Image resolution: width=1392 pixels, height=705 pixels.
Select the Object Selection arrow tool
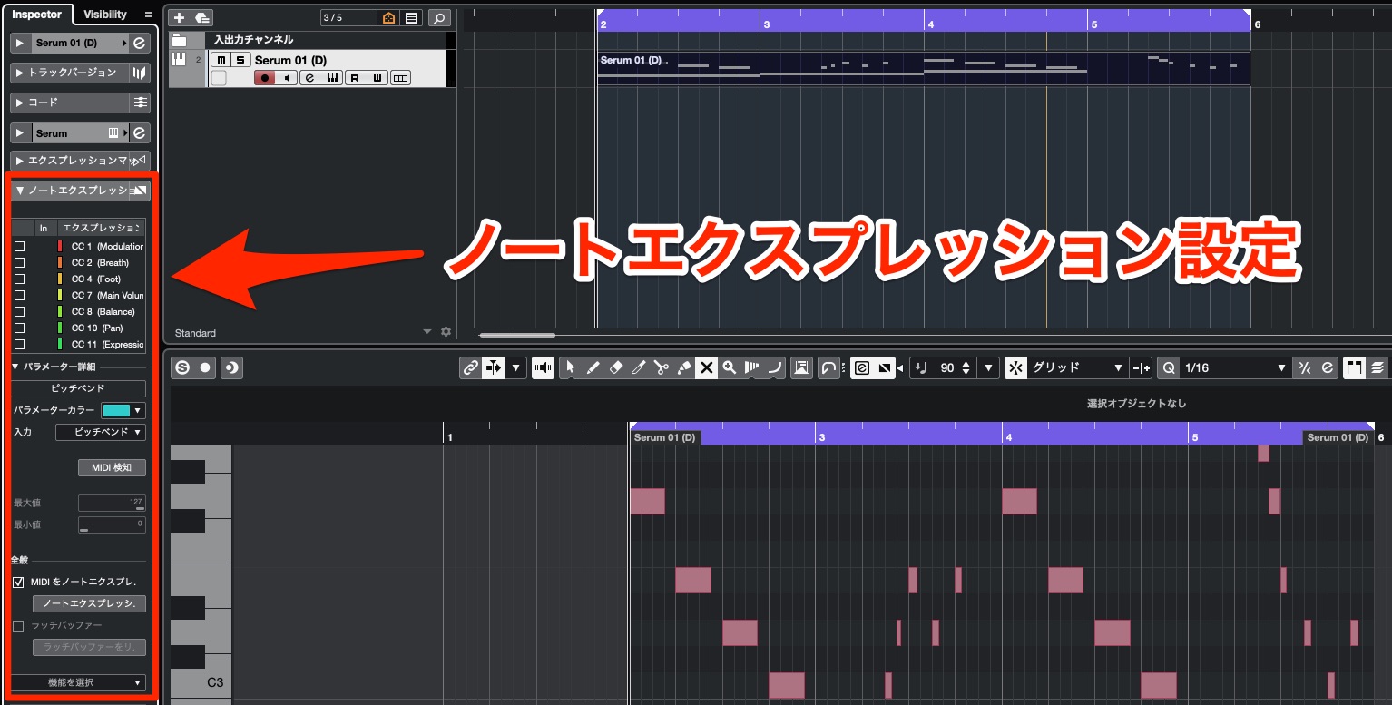(570, 367)
